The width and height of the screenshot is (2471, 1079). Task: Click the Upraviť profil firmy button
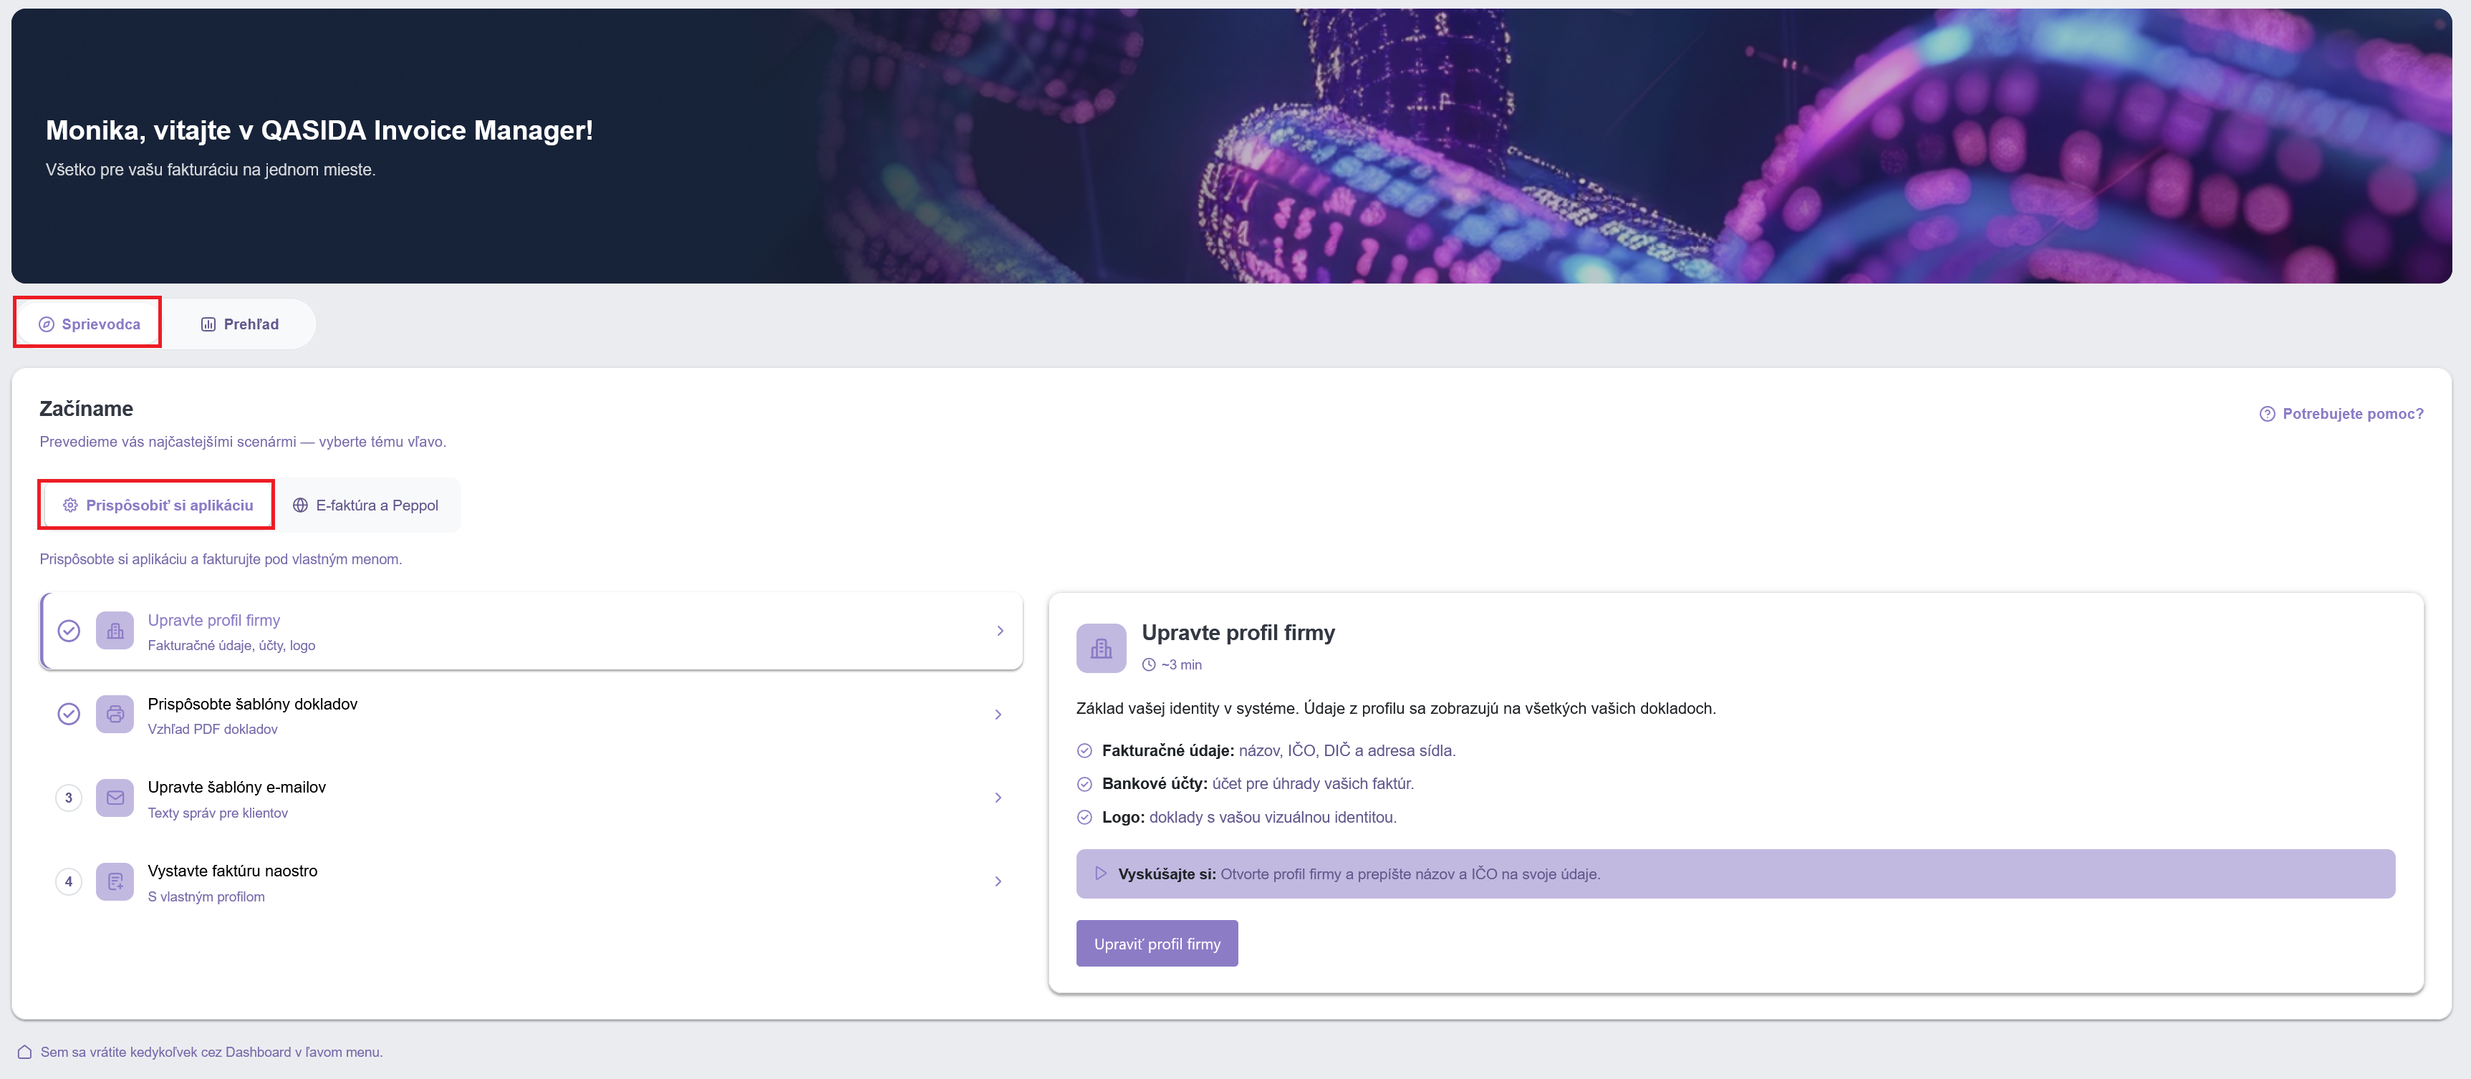tap(1157, 944)
